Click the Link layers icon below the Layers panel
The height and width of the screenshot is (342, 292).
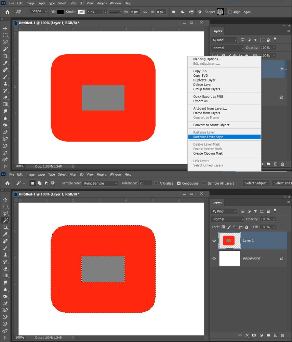pyautogui.click(x=240, y=335)
